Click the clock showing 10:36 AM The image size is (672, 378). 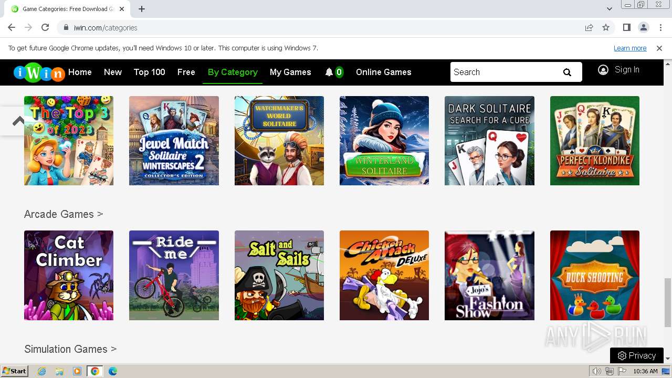645,371
